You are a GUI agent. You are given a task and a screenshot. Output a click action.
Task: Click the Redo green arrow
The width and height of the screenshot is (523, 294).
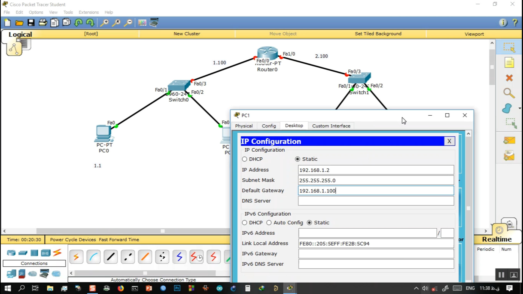pyautogui.click(x=90, y=23)
